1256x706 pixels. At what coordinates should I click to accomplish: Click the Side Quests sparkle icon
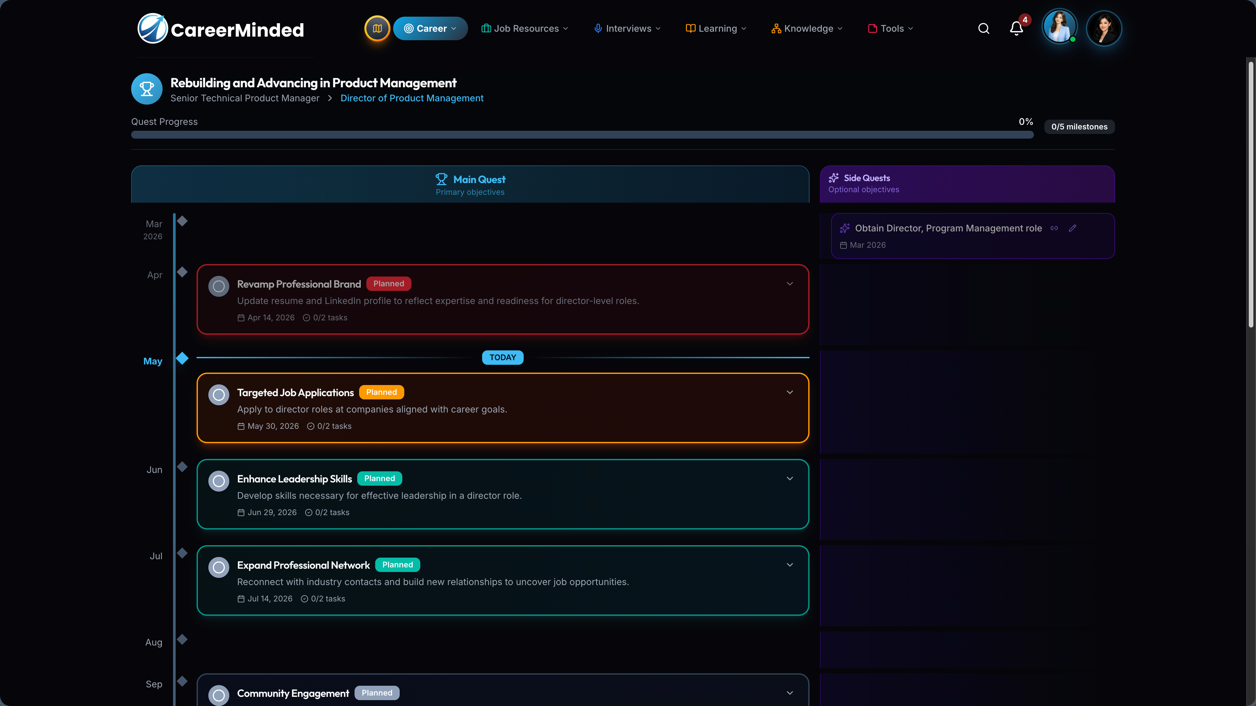click(x=834, y=178)
